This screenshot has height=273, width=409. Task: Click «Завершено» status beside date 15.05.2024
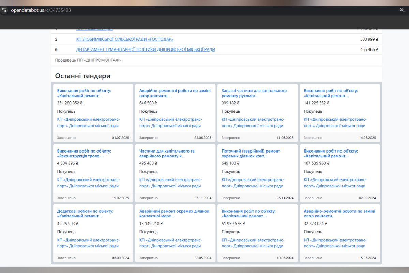point(313,258)
